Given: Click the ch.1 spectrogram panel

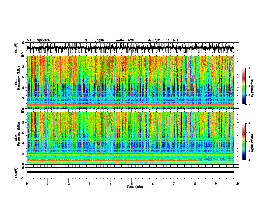Looking at the screenshot, I should tap(130, 82).
